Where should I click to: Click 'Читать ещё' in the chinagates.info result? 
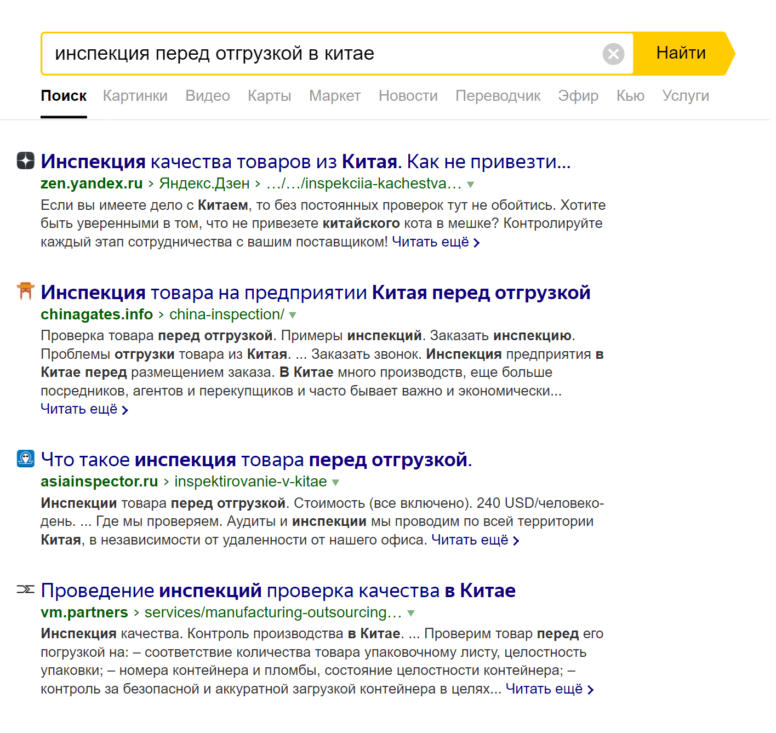84,409
